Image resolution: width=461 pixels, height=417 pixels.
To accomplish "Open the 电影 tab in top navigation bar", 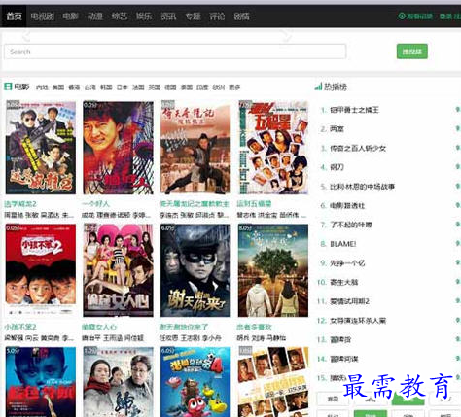I will (x=70, y=17).
